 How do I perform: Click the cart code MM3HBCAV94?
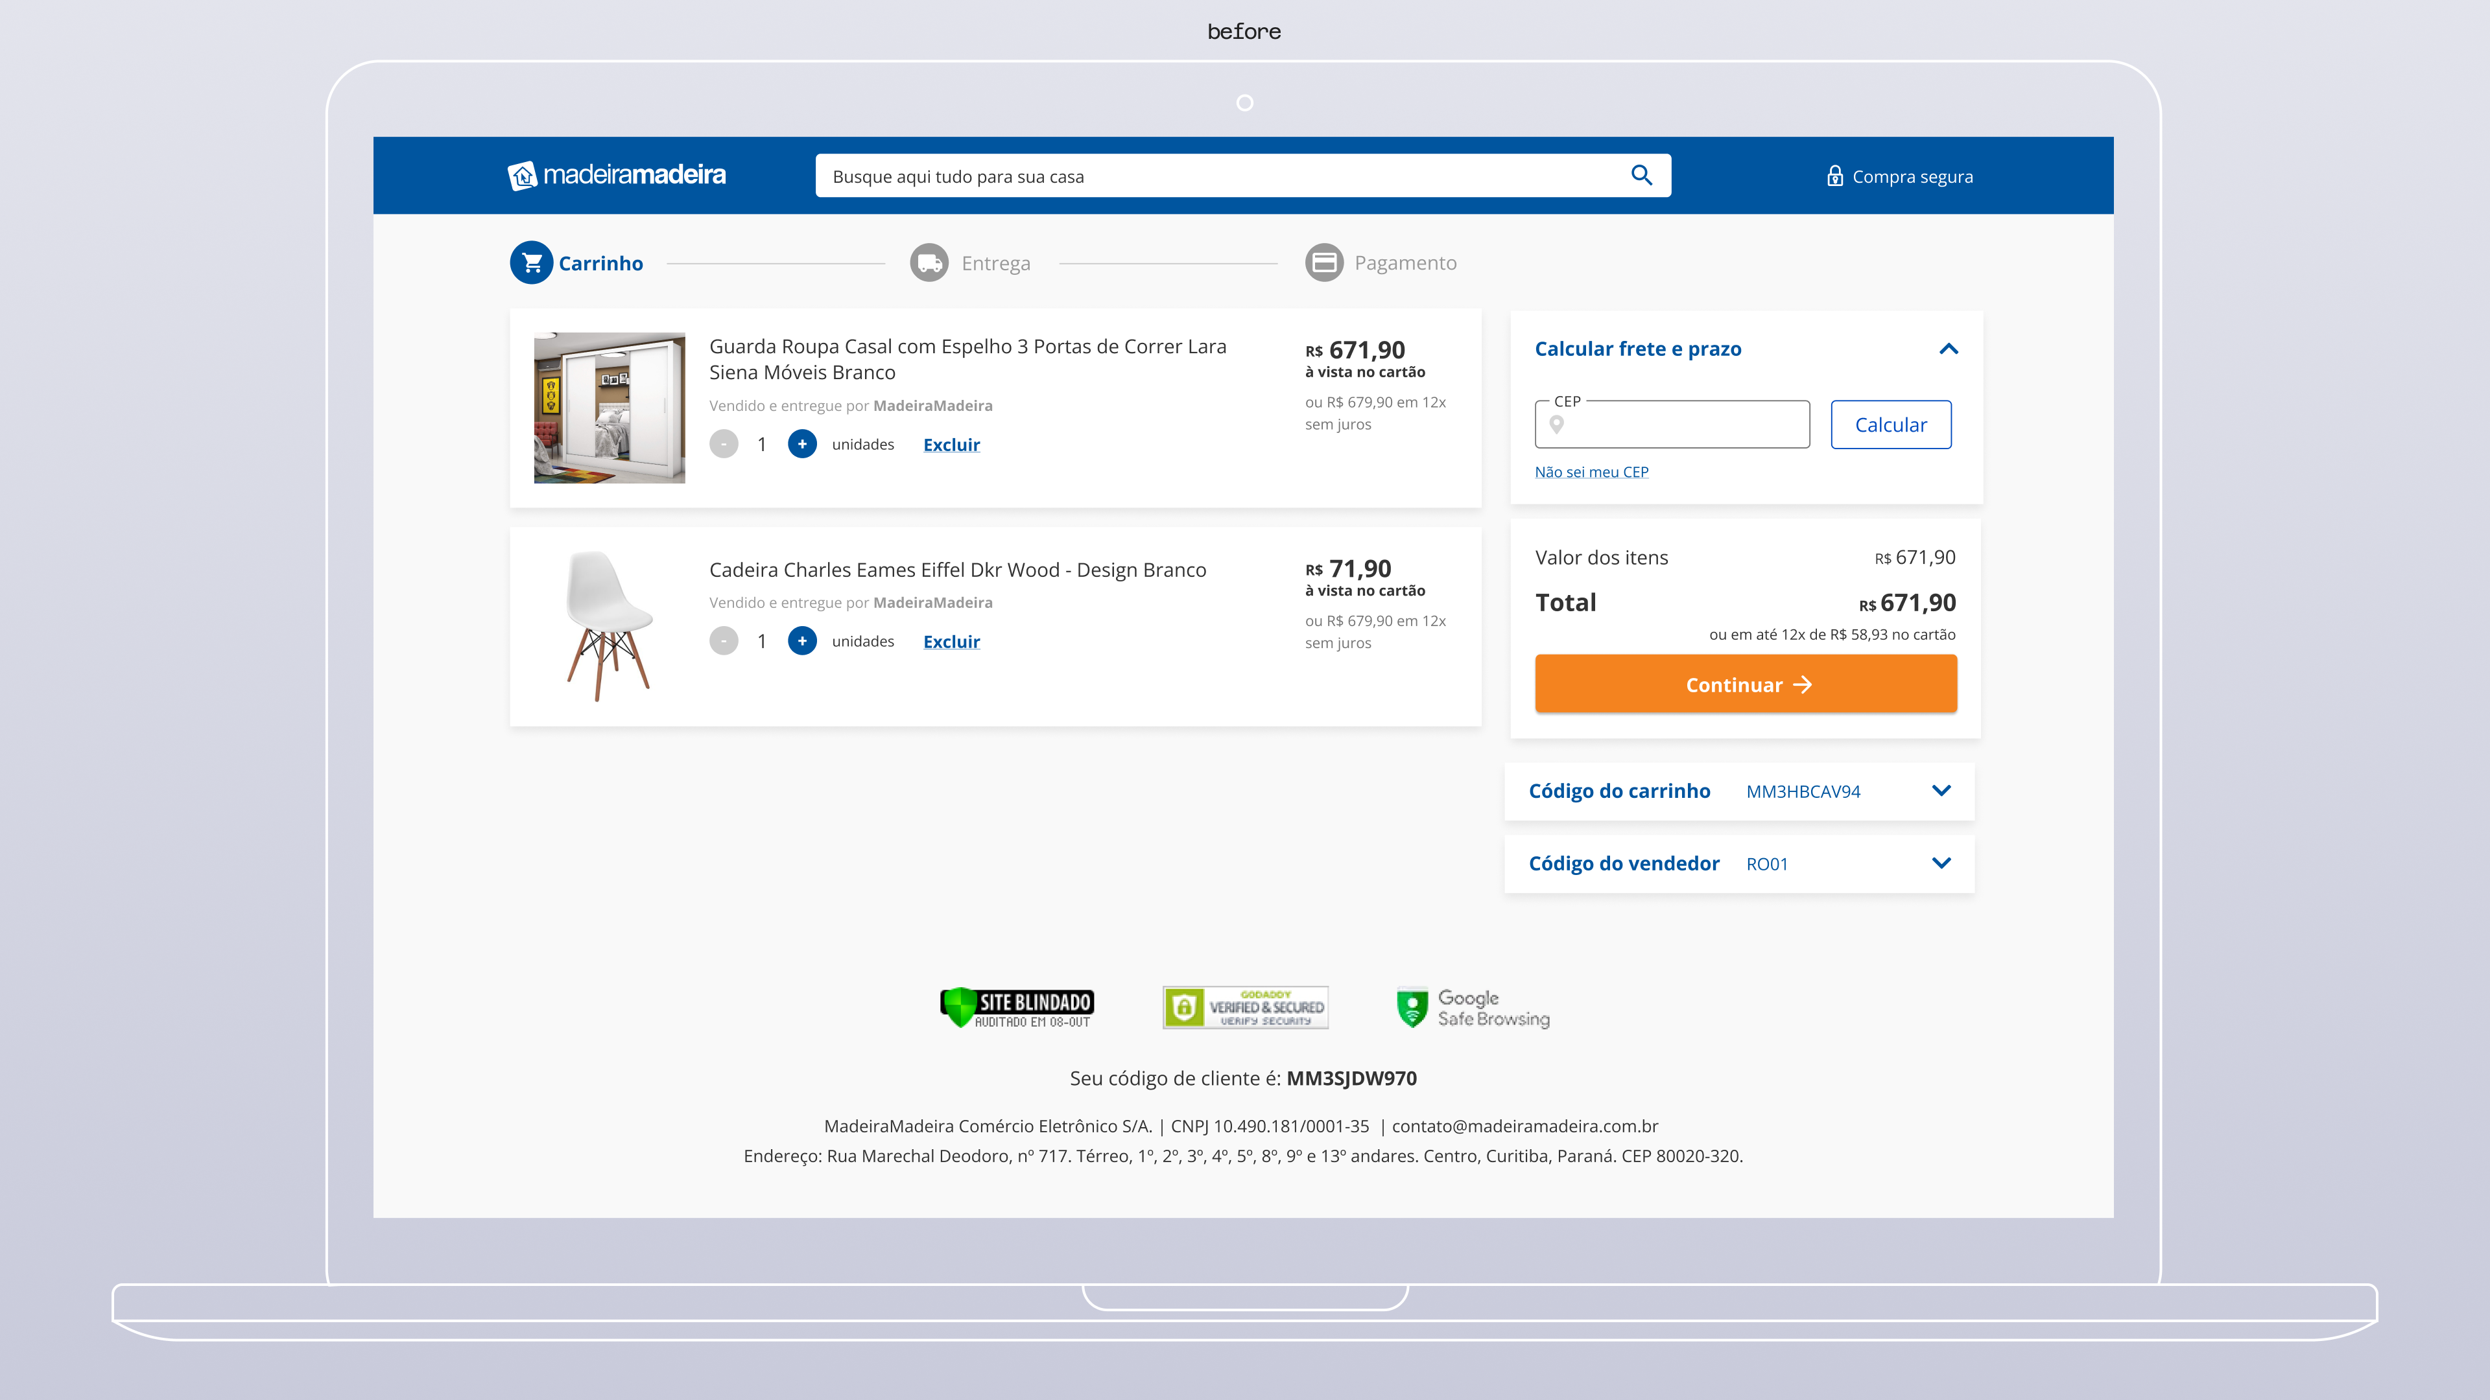click(1803, 791)
